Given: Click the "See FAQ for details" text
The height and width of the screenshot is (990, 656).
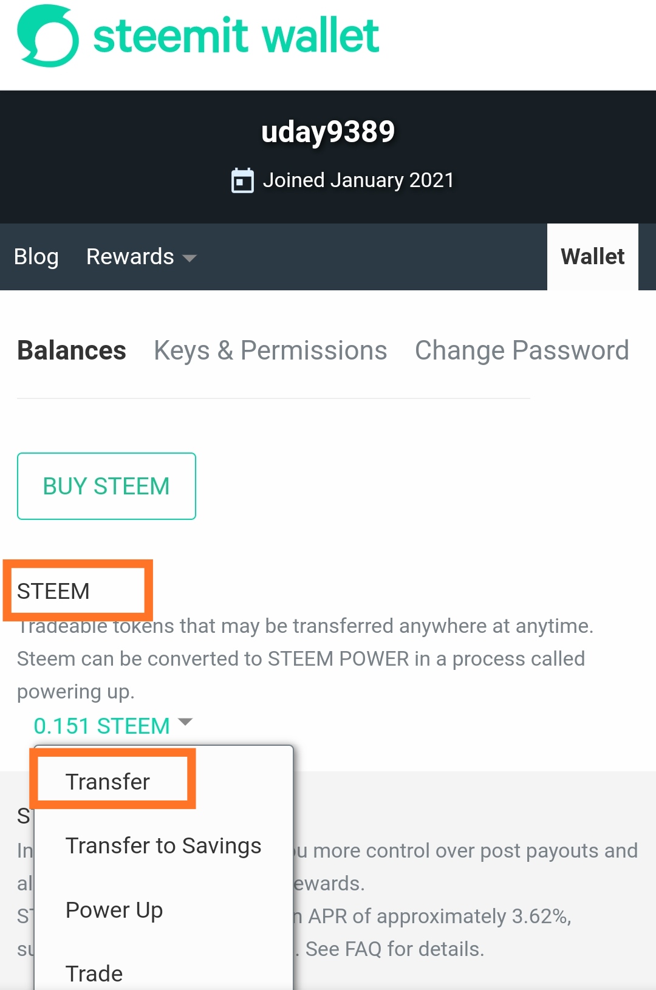Looking at the screenshot, I should (394, 949).
